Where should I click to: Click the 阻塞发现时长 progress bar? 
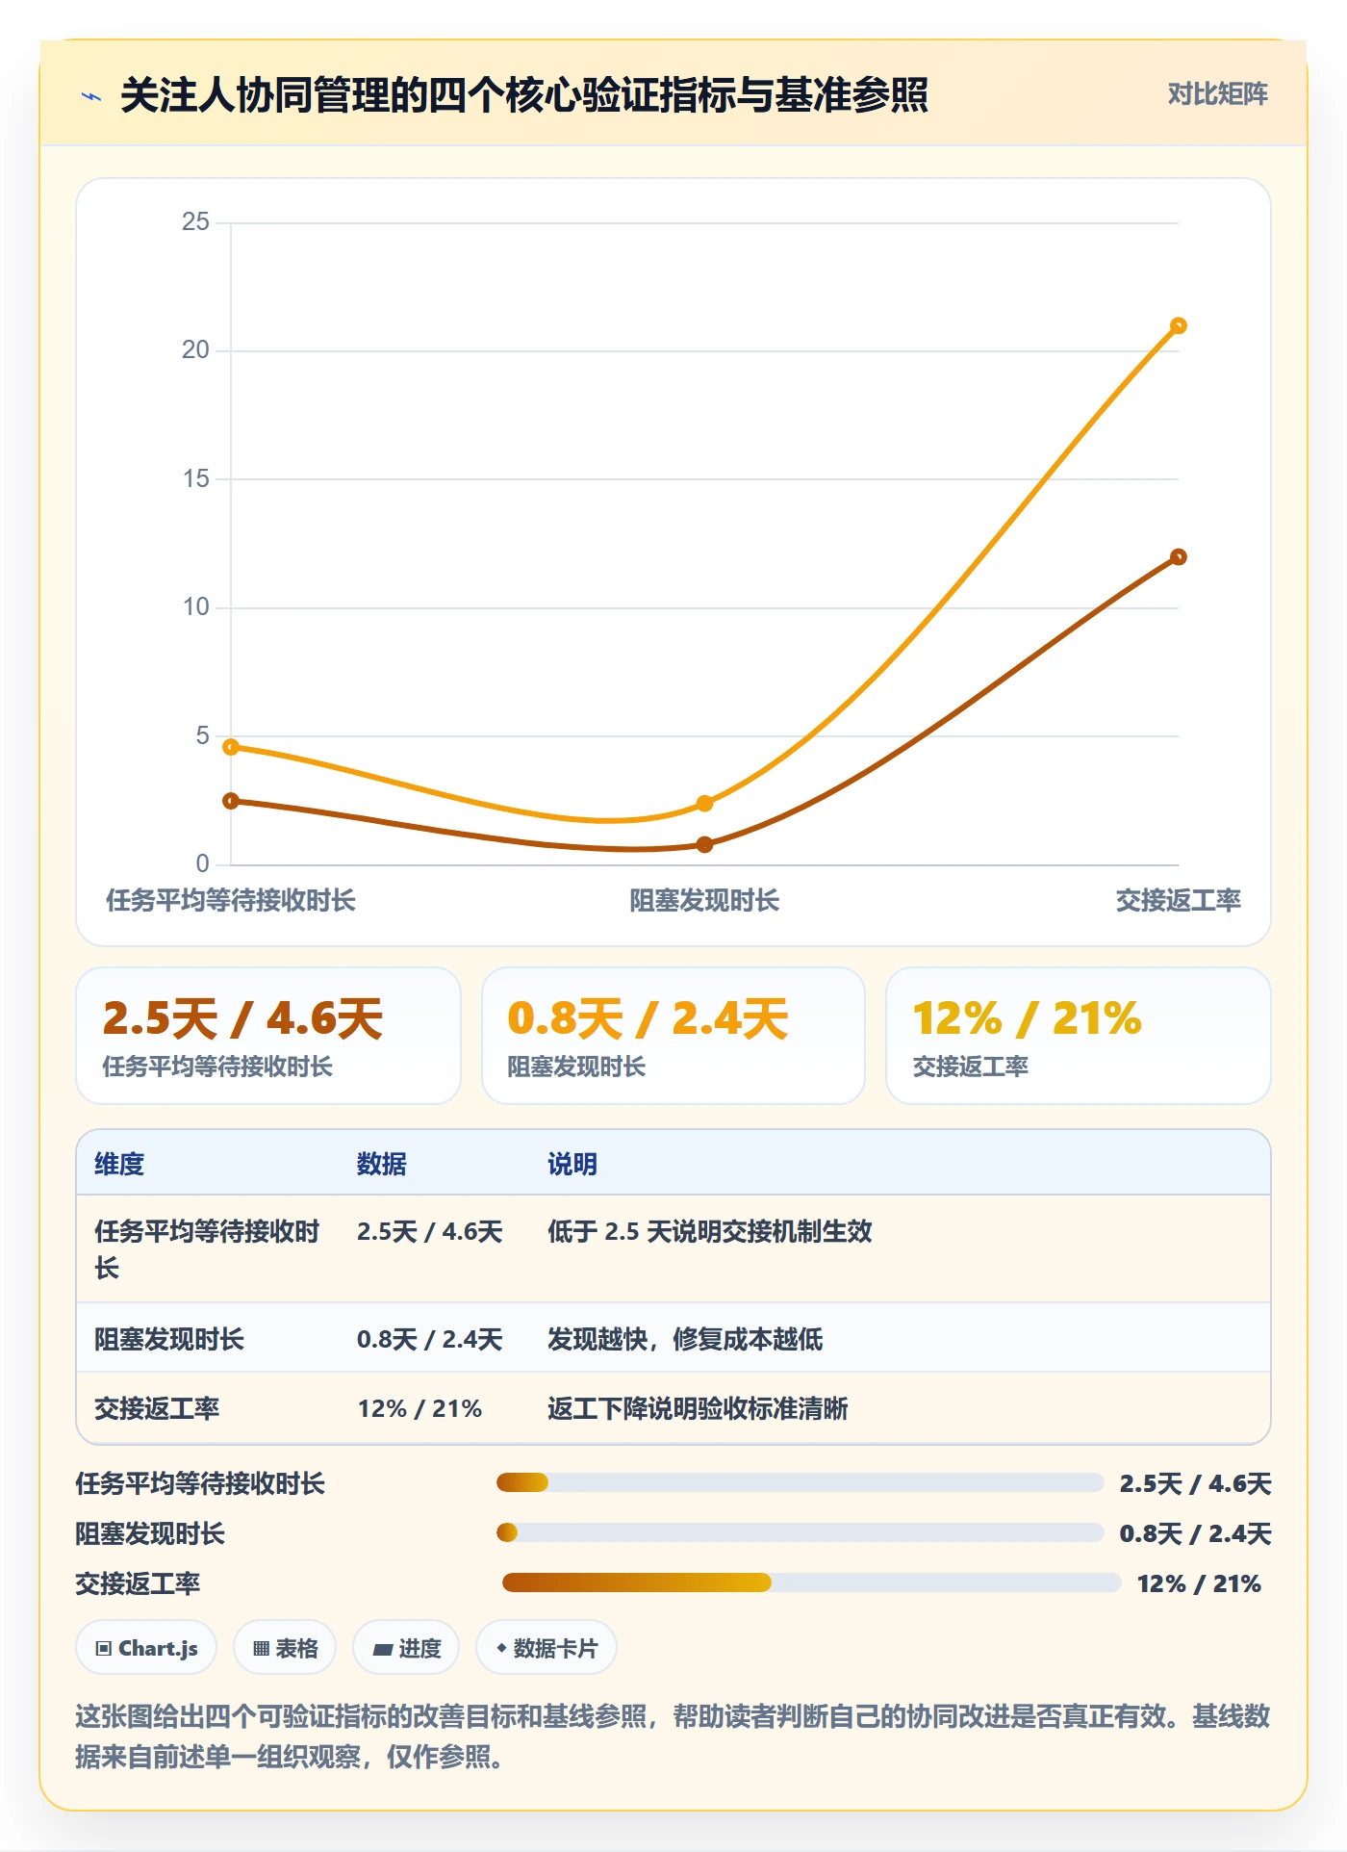tap(800, 1532)
